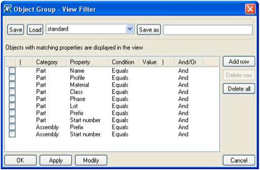Open the standard filter dropdown arrow
The width and height of the screenshot is (260, 170).
coord(130,29)
